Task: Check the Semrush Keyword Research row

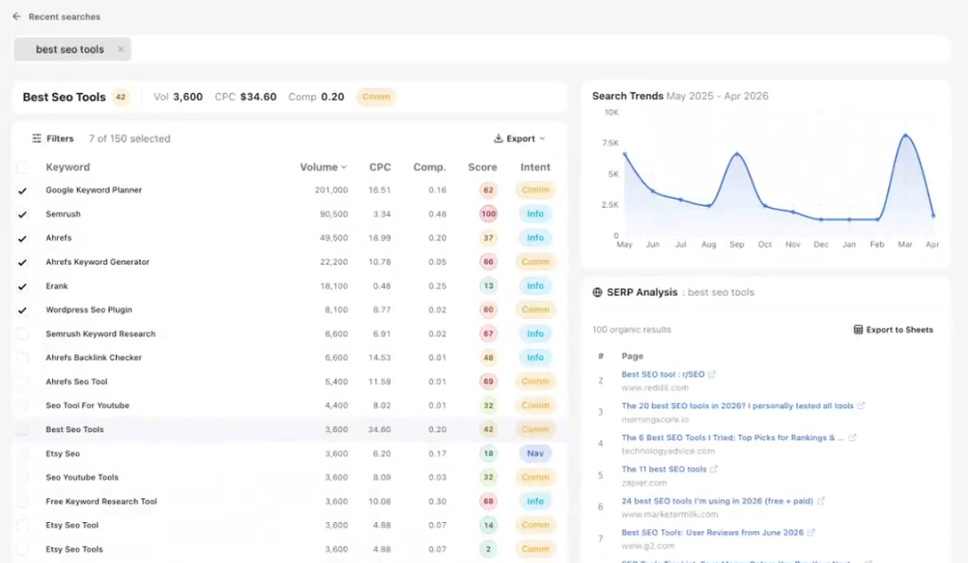Action: (x=22, y=334)
